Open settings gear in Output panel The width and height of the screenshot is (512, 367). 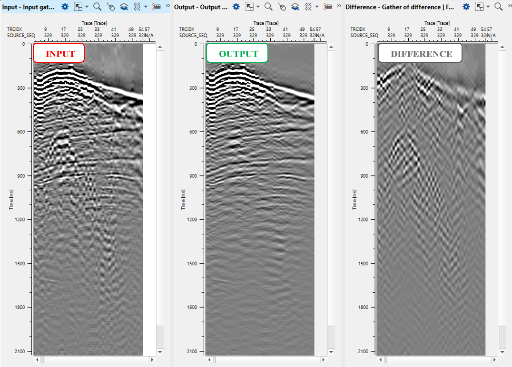click(236, 7)
